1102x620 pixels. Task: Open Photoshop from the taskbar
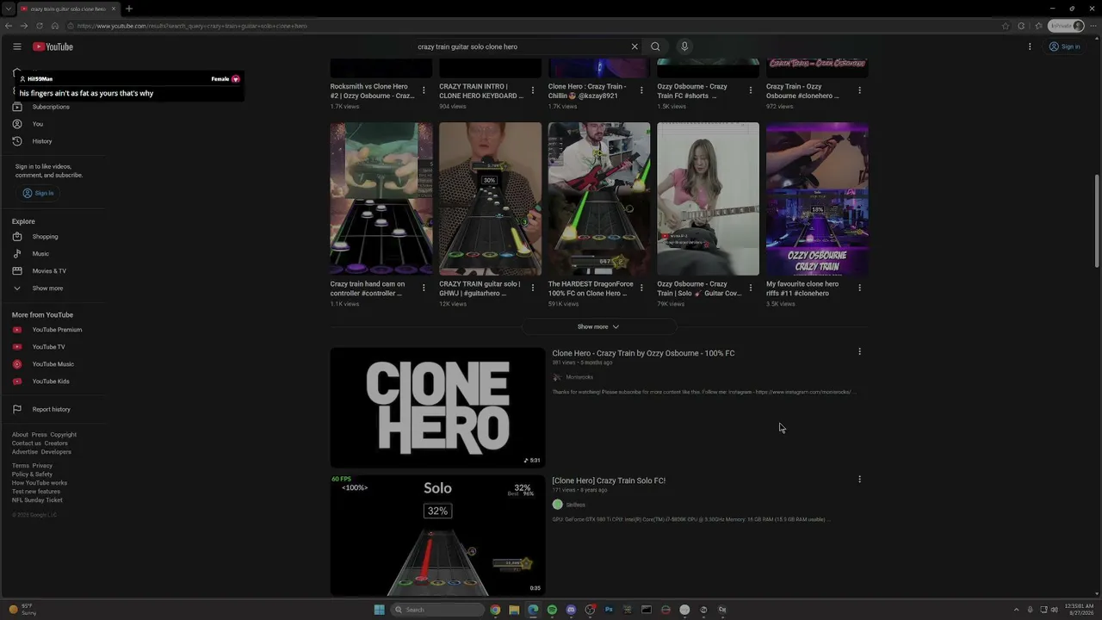pos(609,610)
